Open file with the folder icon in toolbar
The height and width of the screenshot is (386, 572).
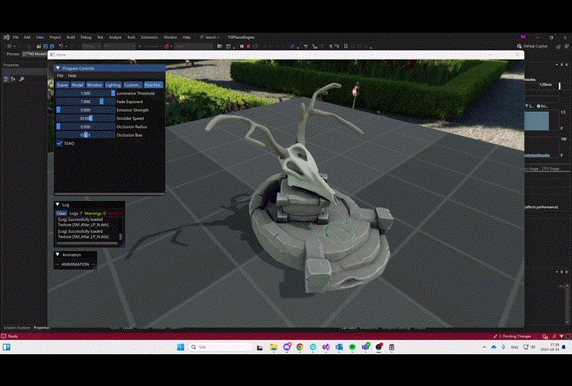pos(39,46)
